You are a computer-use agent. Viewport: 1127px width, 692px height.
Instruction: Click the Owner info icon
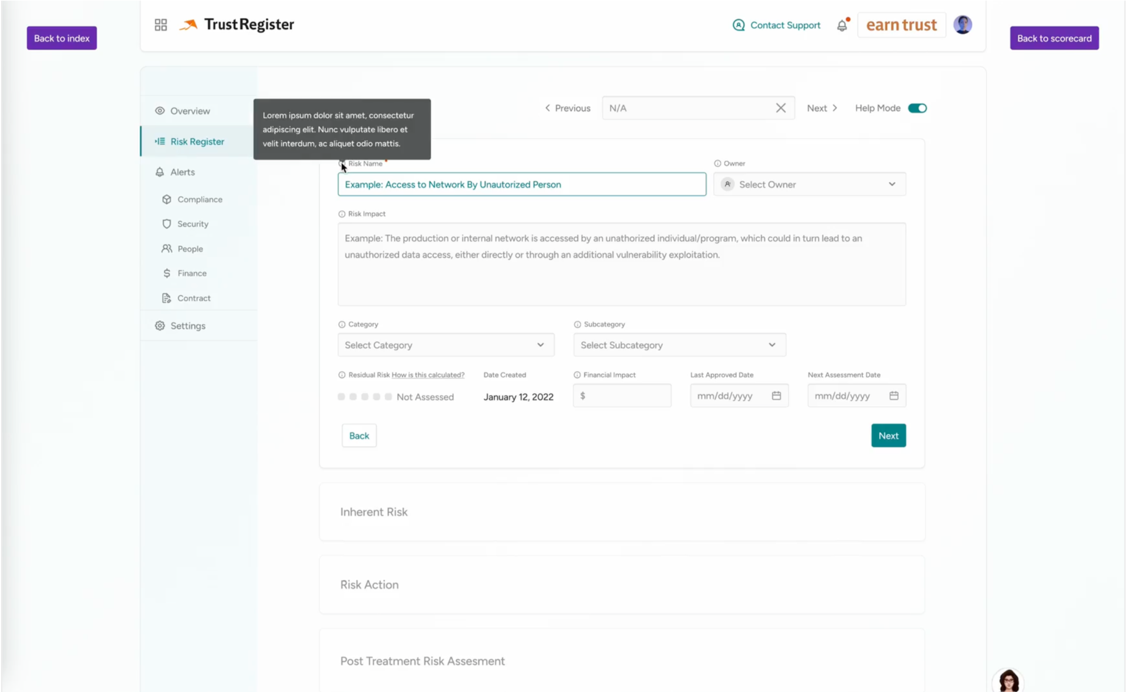pyautogui.click(x=717, y=164)
